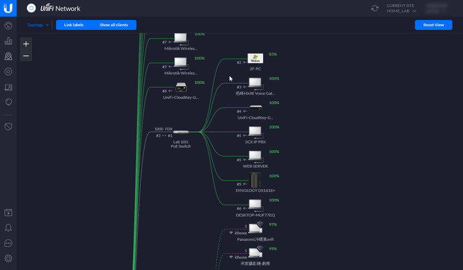Viewport: 463px width, 270px height.
Task: Click the 85% signal label
Action: point(273,54)
